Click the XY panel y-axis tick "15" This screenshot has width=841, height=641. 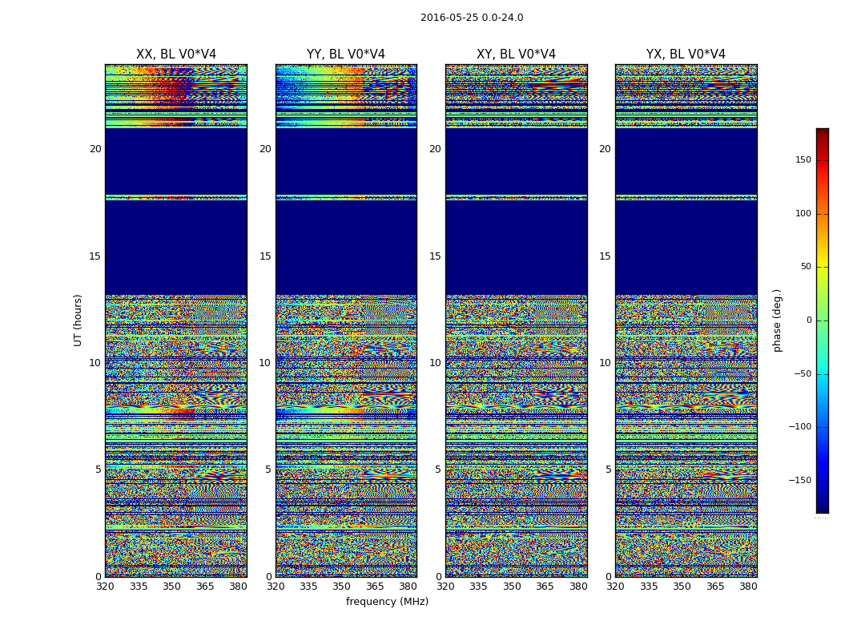pyautogui.click(x=436, y=256)
